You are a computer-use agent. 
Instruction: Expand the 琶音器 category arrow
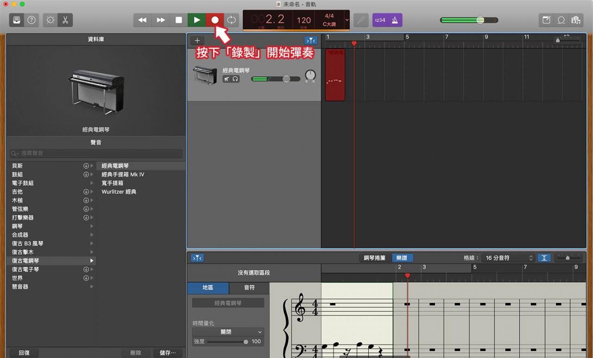(x=92, y=287)
